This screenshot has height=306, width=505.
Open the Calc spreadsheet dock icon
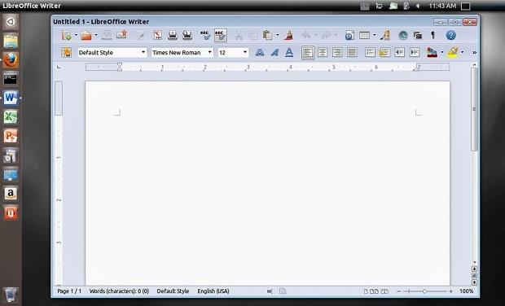(x=11, y=117)
